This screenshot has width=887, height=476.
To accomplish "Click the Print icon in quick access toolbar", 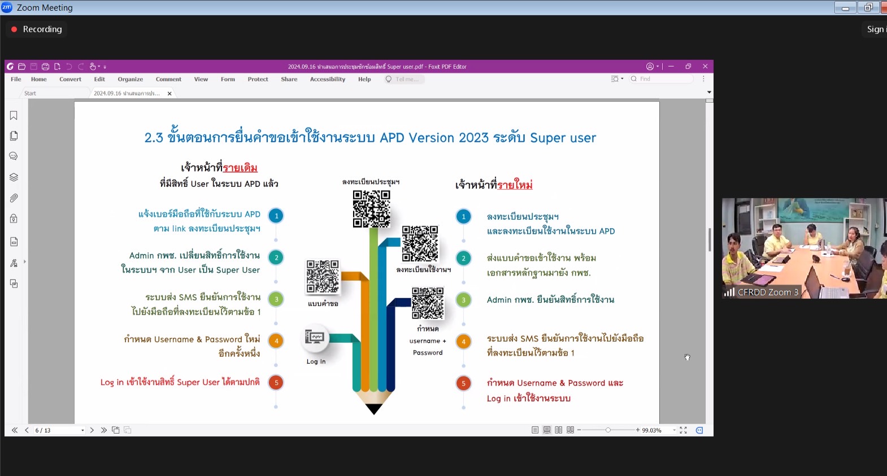I will tap(45, 67).
